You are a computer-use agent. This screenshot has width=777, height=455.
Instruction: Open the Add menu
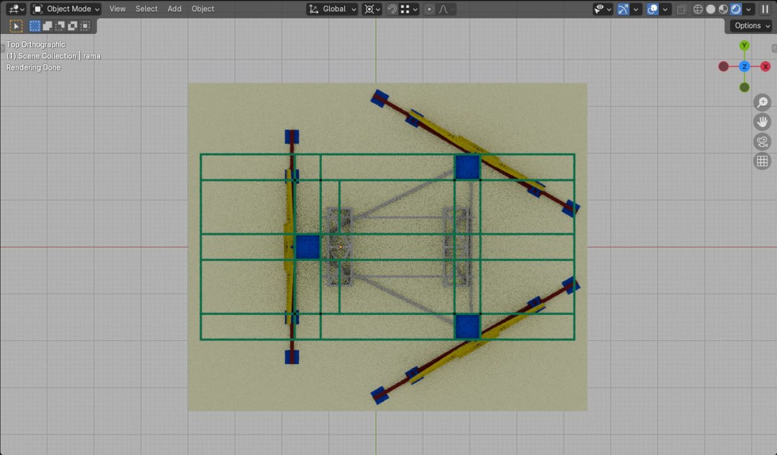(x=174, y=9)
